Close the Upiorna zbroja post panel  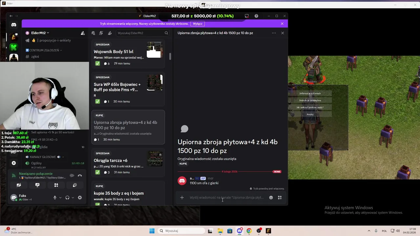(x=283, y=33)
